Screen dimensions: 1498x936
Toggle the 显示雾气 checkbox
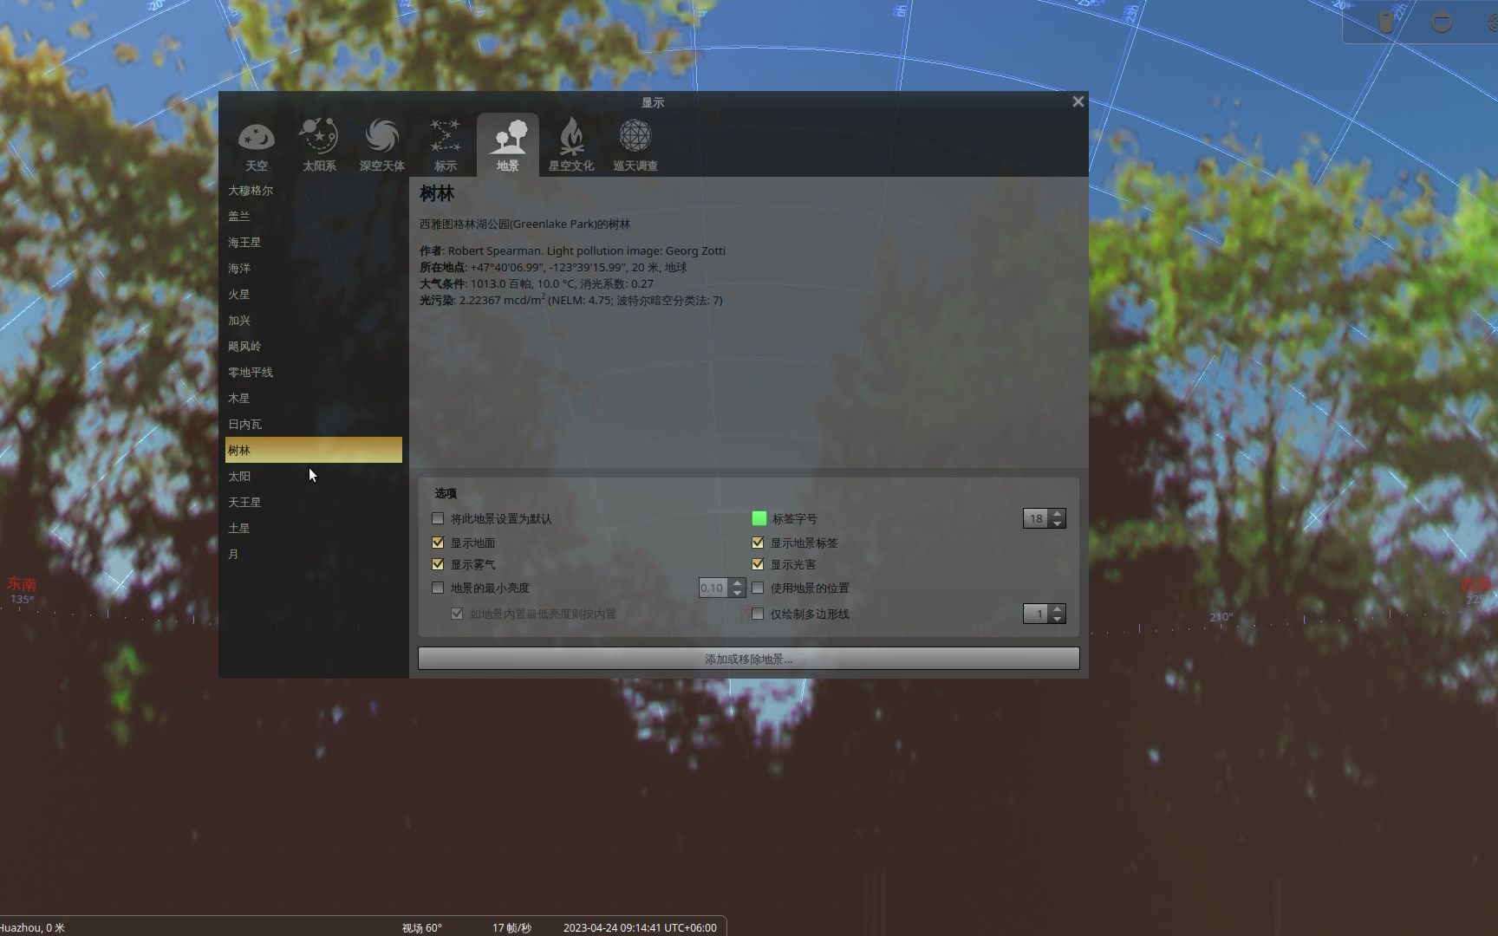click(438, 564)
